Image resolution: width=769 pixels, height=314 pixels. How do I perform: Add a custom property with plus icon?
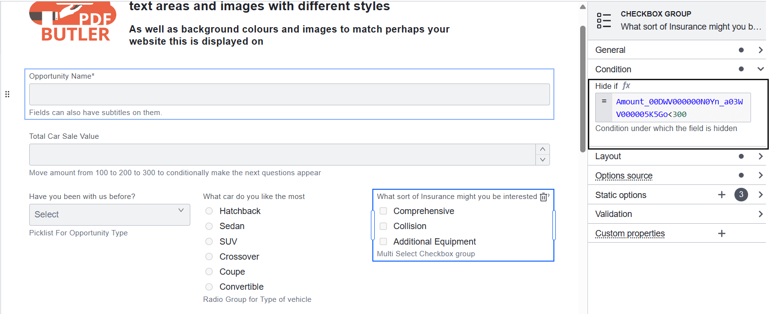click(721, 233)
